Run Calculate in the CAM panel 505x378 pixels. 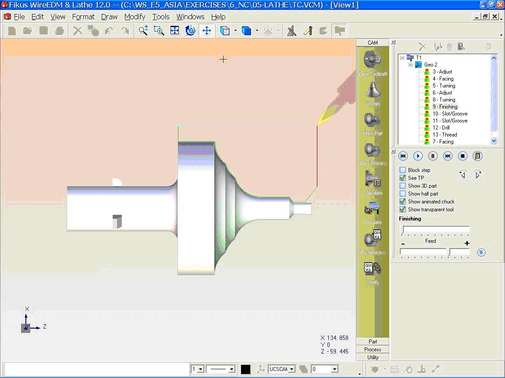373,179
